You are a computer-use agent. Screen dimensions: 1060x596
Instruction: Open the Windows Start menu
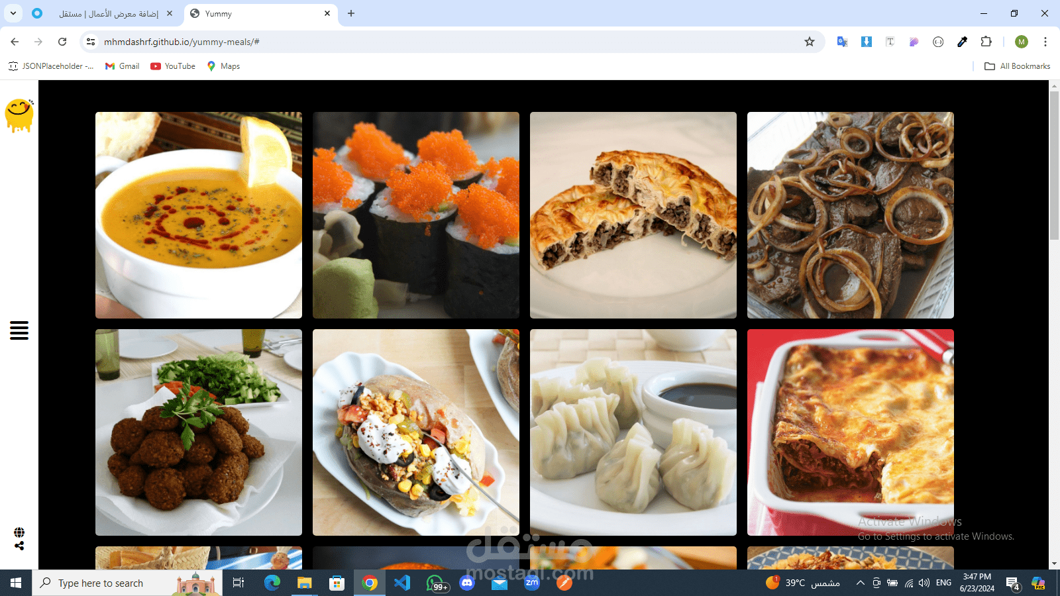tap(16, 583)
